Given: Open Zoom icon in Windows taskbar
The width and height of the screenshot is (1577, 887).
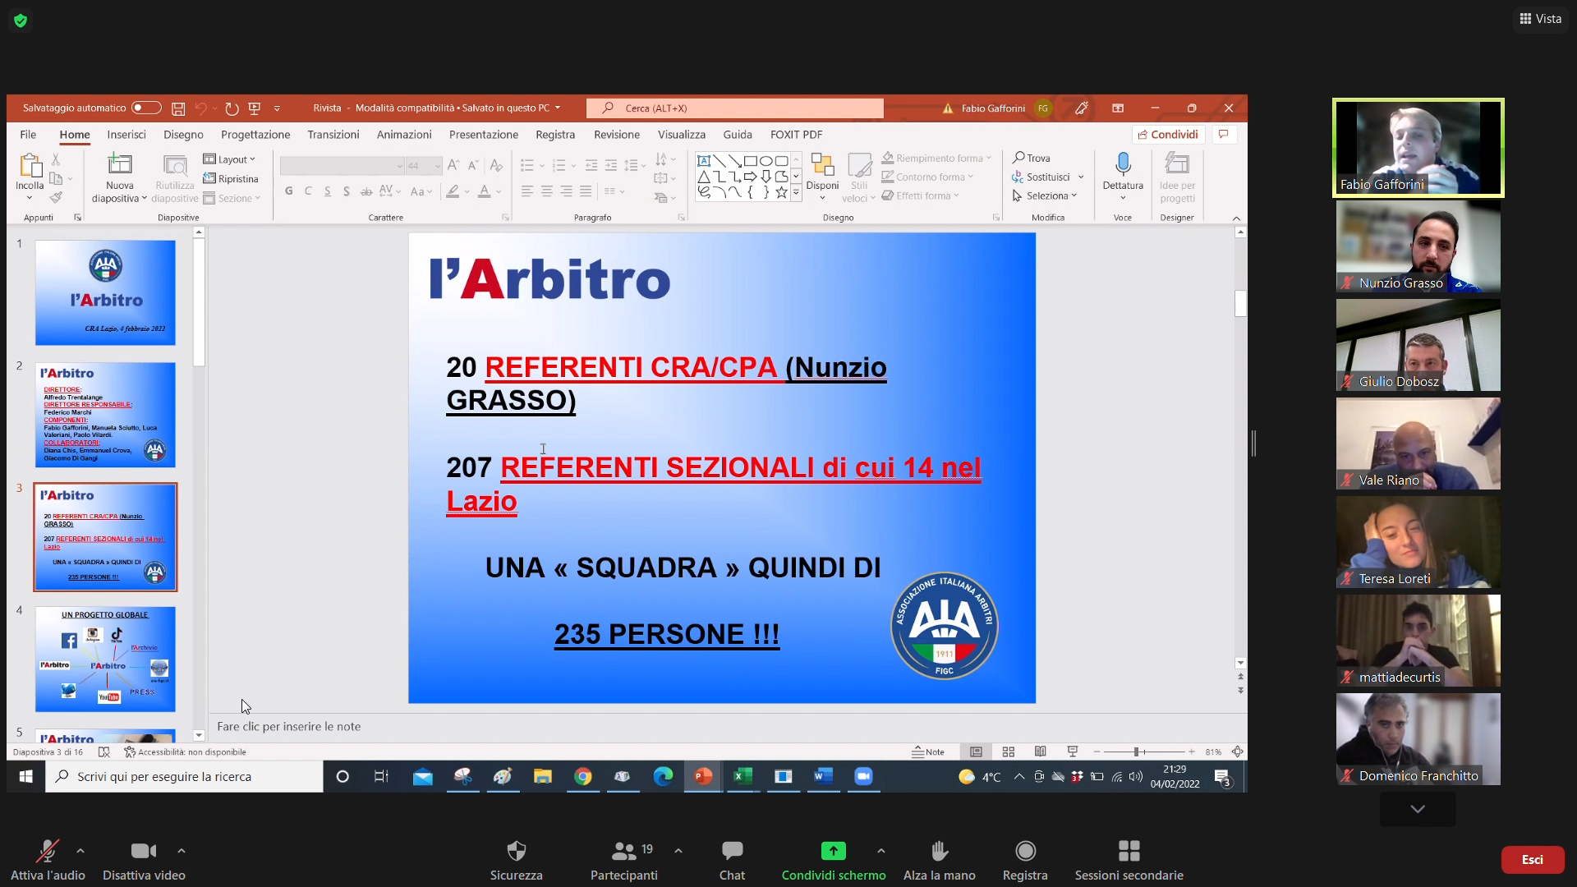Looking at the screenshot, I should [863, 776].
